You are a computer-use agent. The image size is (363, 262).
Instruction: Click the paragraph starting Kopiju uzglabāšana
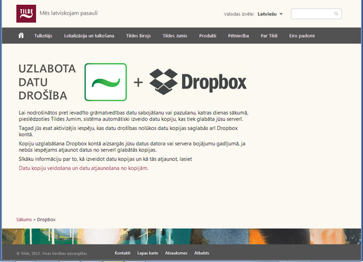point(132,147)
